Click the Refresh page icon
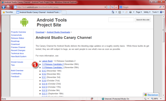 click(x=112, y=7)
